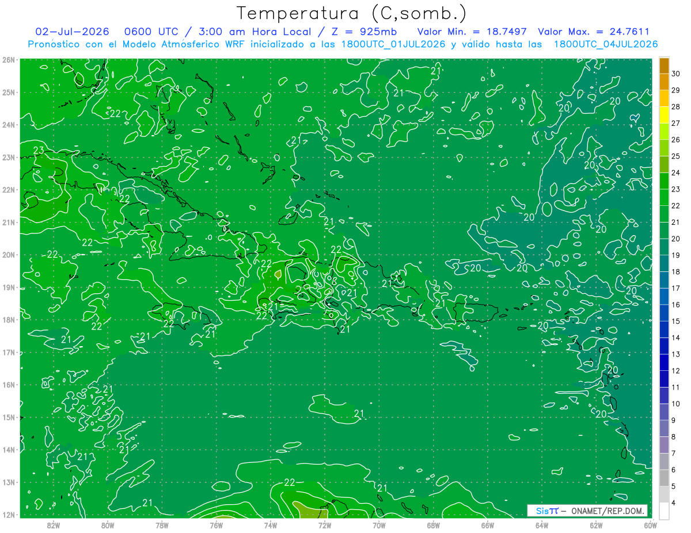
Task: Click the valid-until time "1800UTC_04JUL2026"
Action: [x=606, y=44]
